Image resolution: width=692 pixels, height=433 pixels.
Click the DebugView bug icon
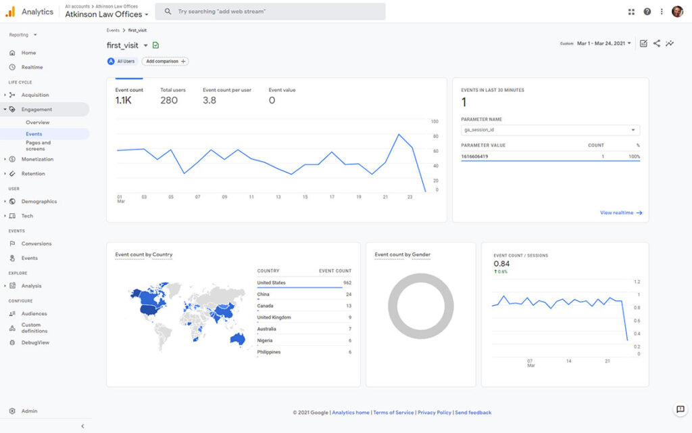coord(12,342)
